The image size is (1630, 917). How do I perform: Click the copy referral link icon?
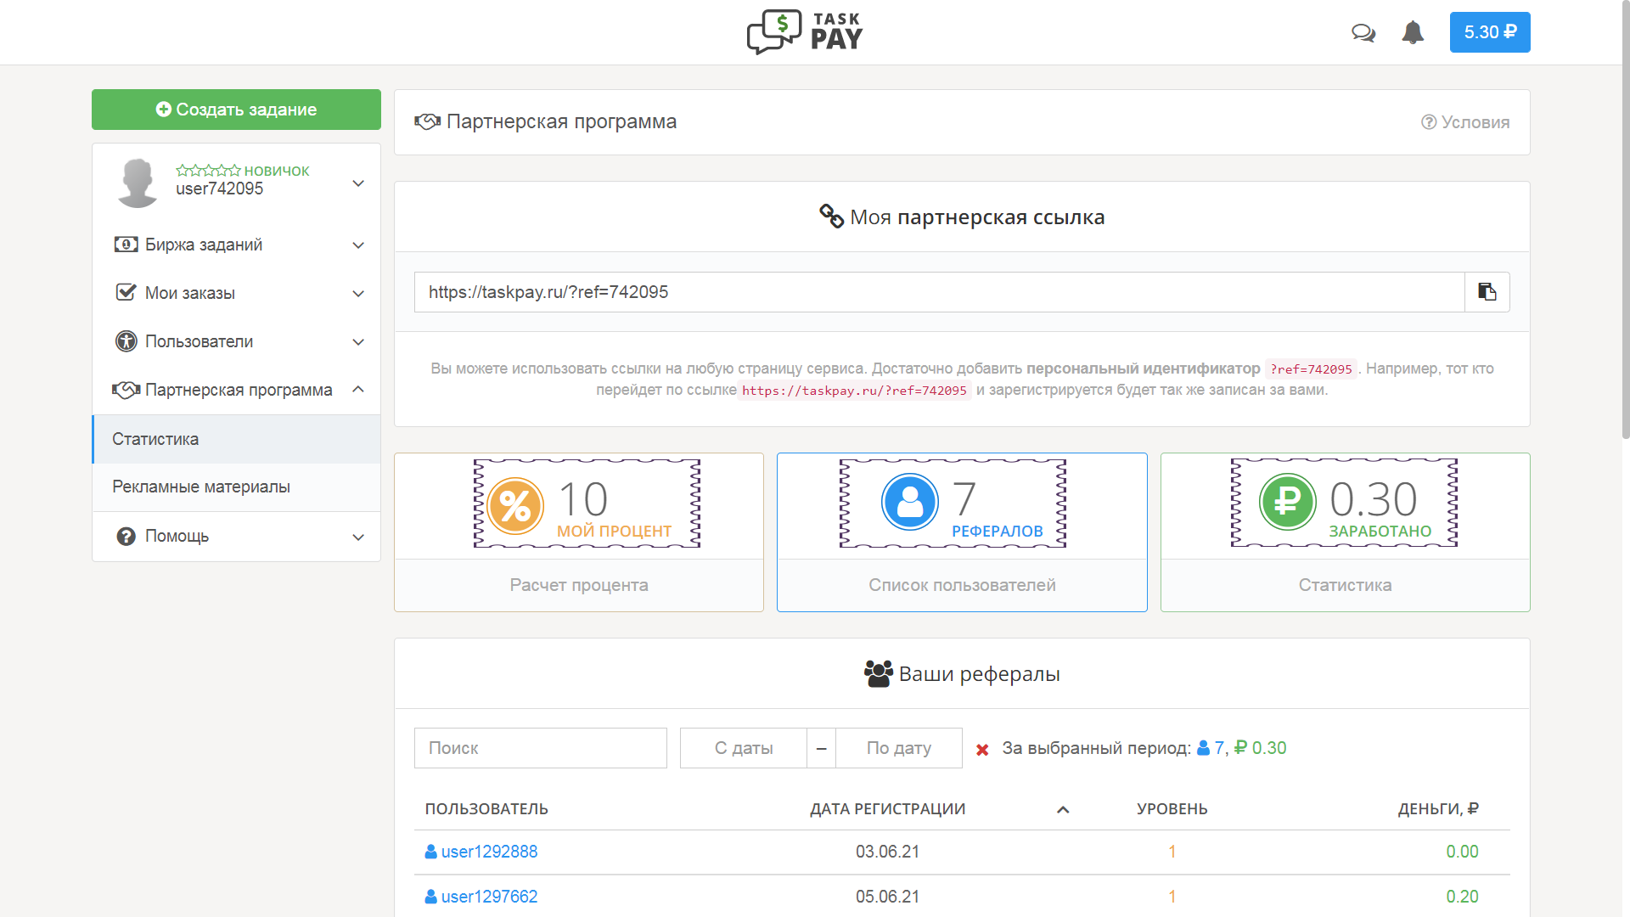coord(1487,292)
